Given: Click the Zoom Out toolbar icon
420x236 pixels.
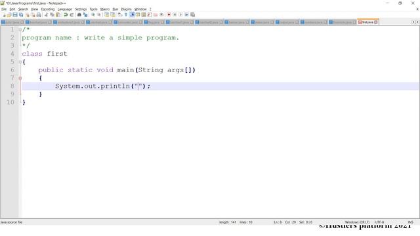Looking at the screenshot, I should coord(99,15).
